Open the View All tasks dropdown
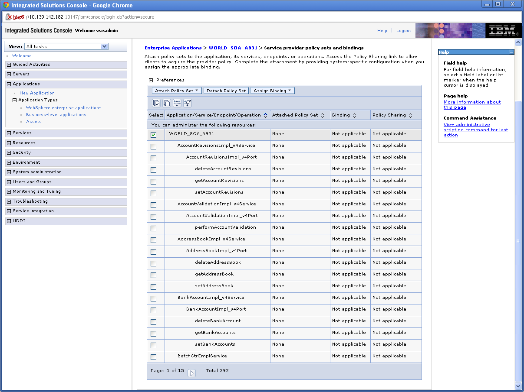Screen dimensions: 524x392 [66, 46]
